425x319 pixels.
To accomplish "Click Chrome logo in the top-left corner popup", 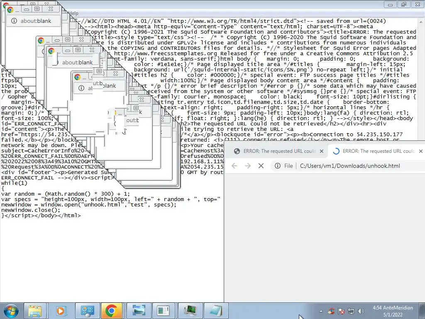I will click(x=10, y=10).
